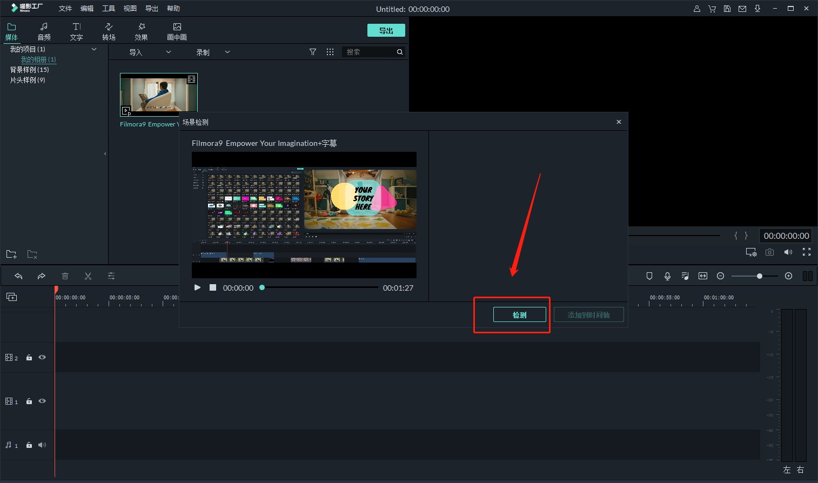Click the zoom-to-fit timeline icon
Image resolution: width=818 pixels, height=483 pixels.
click(x=703, y=276)
